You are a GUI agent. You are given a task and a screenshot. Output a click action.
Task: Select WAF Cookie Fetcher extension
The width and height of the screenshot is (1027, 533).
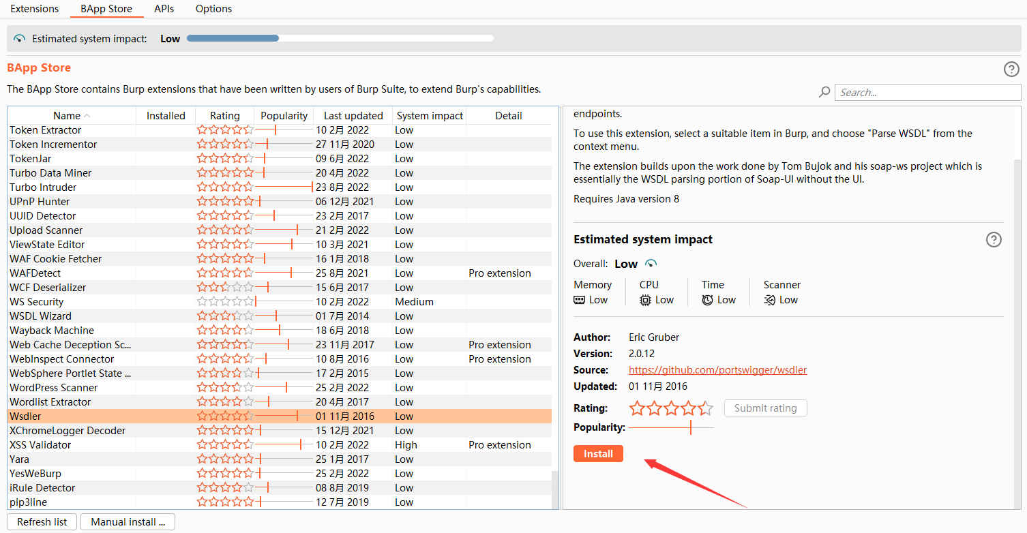(x=280, y=258)
